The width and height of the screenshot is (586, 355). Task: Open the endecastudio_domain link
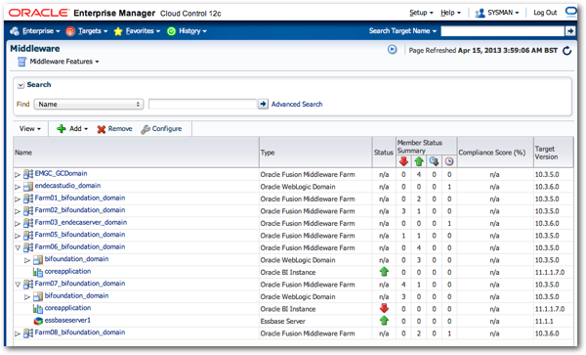pos(67,186)
